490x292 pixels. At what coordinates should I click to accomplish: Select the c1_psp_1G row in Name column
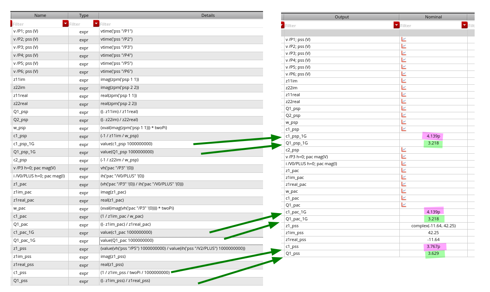40,144
